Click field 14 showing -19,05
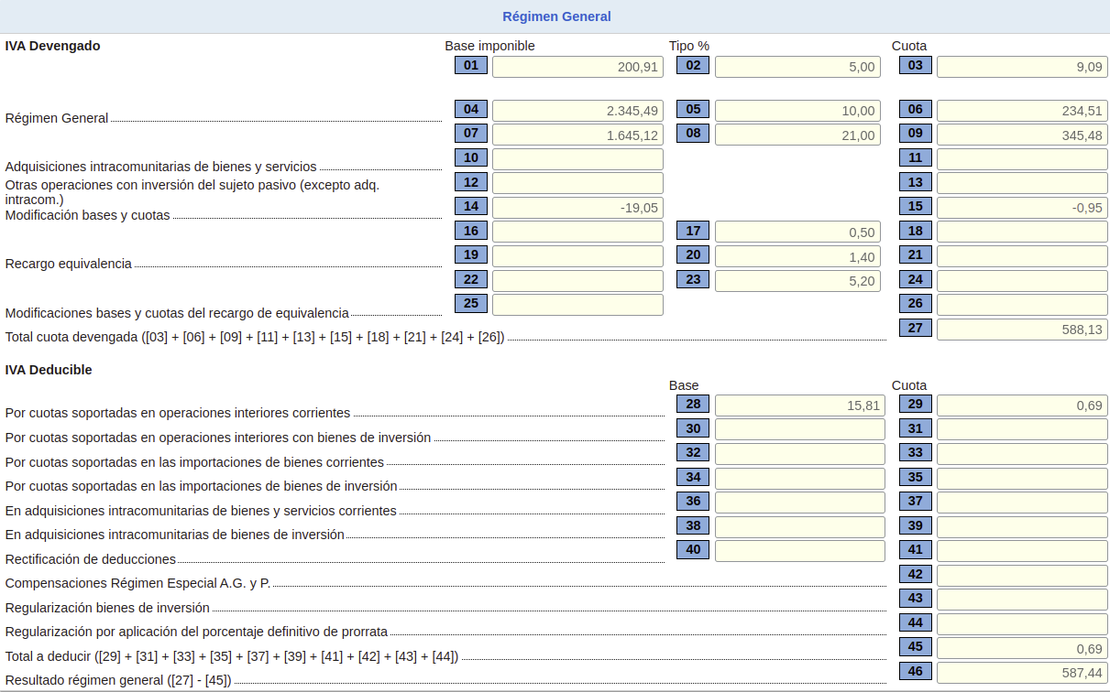1110x692 pixels. tap(577, 208)
